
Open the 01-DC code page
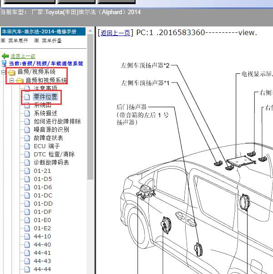(x=43, y=196)
